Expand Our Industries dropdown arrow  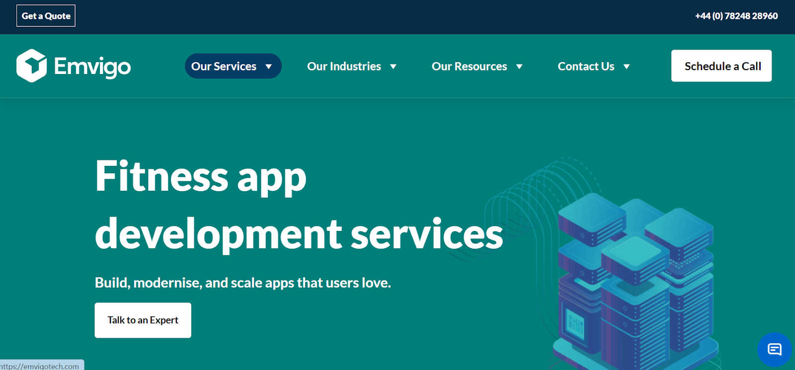point(393,67)
